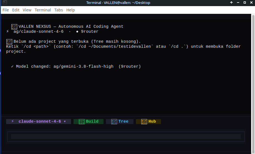Open the claude-sonnet-4-6 model selector
Screen dimensions: 255x154
(39, 122)
